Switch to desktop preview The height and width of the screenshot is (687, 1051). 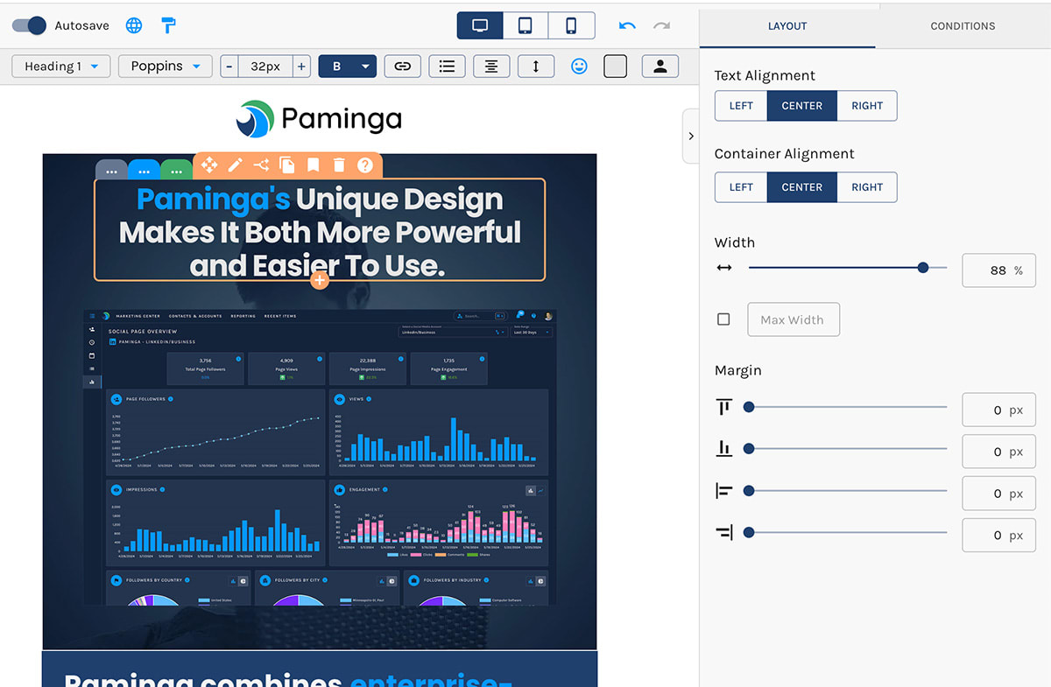480,25
